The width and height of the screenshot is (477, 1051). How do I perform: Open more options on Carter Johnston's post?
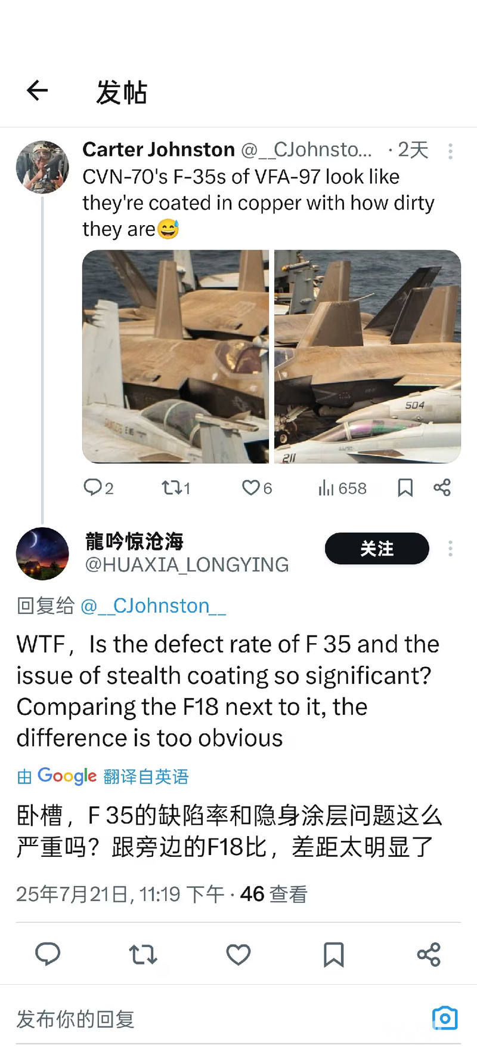(x=450, y=151)
